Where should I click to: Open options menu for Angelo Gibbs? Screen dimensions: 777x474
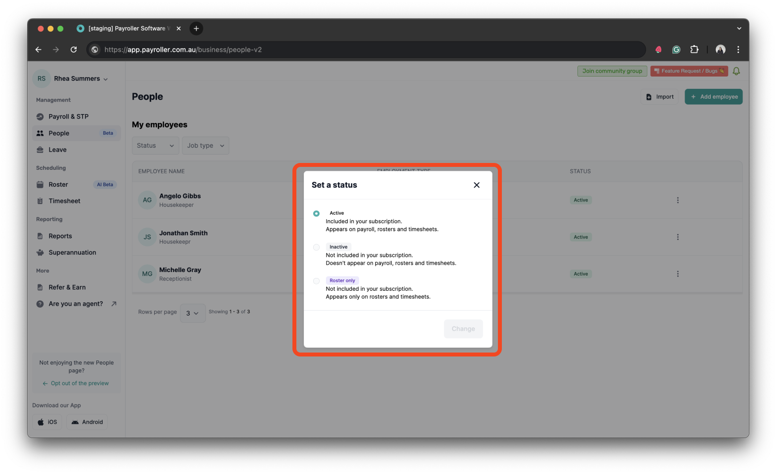(677, 200)
